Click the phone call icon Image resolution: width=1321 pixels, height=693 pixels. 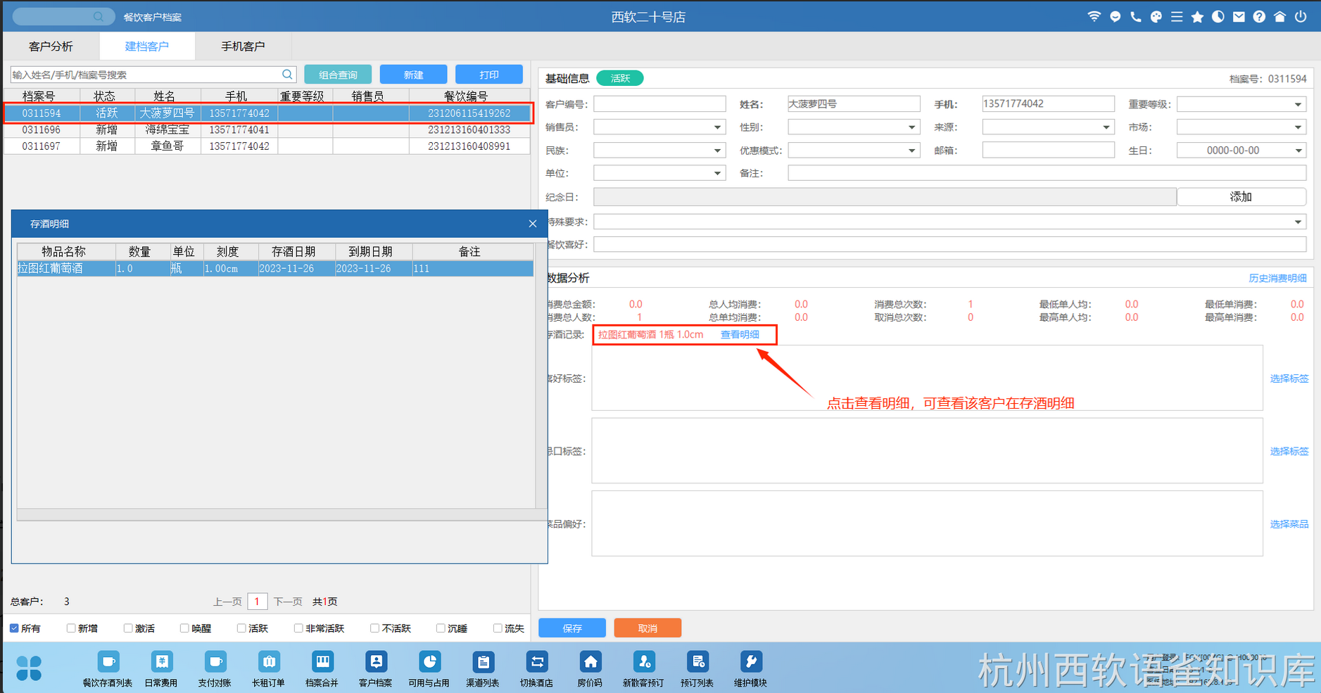point(1135,16)
